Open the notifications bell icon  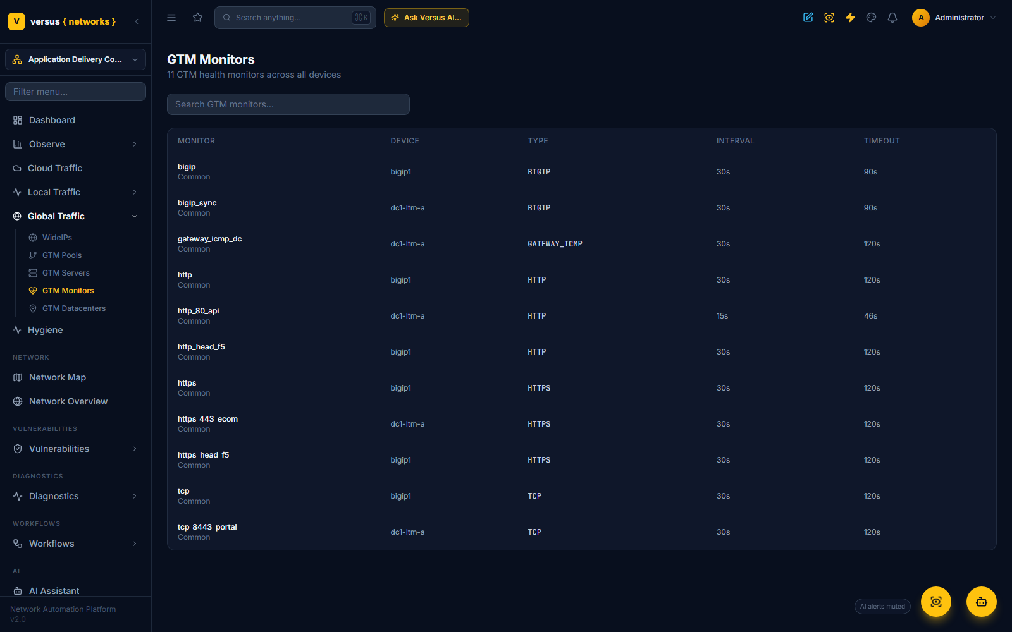tap(892, 18)
